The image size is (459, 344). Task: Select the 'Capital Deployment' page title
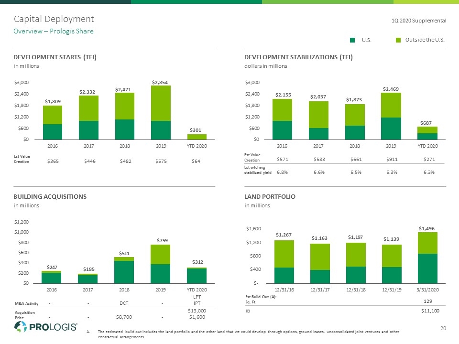pyautogui.click(x=54, y=19)
